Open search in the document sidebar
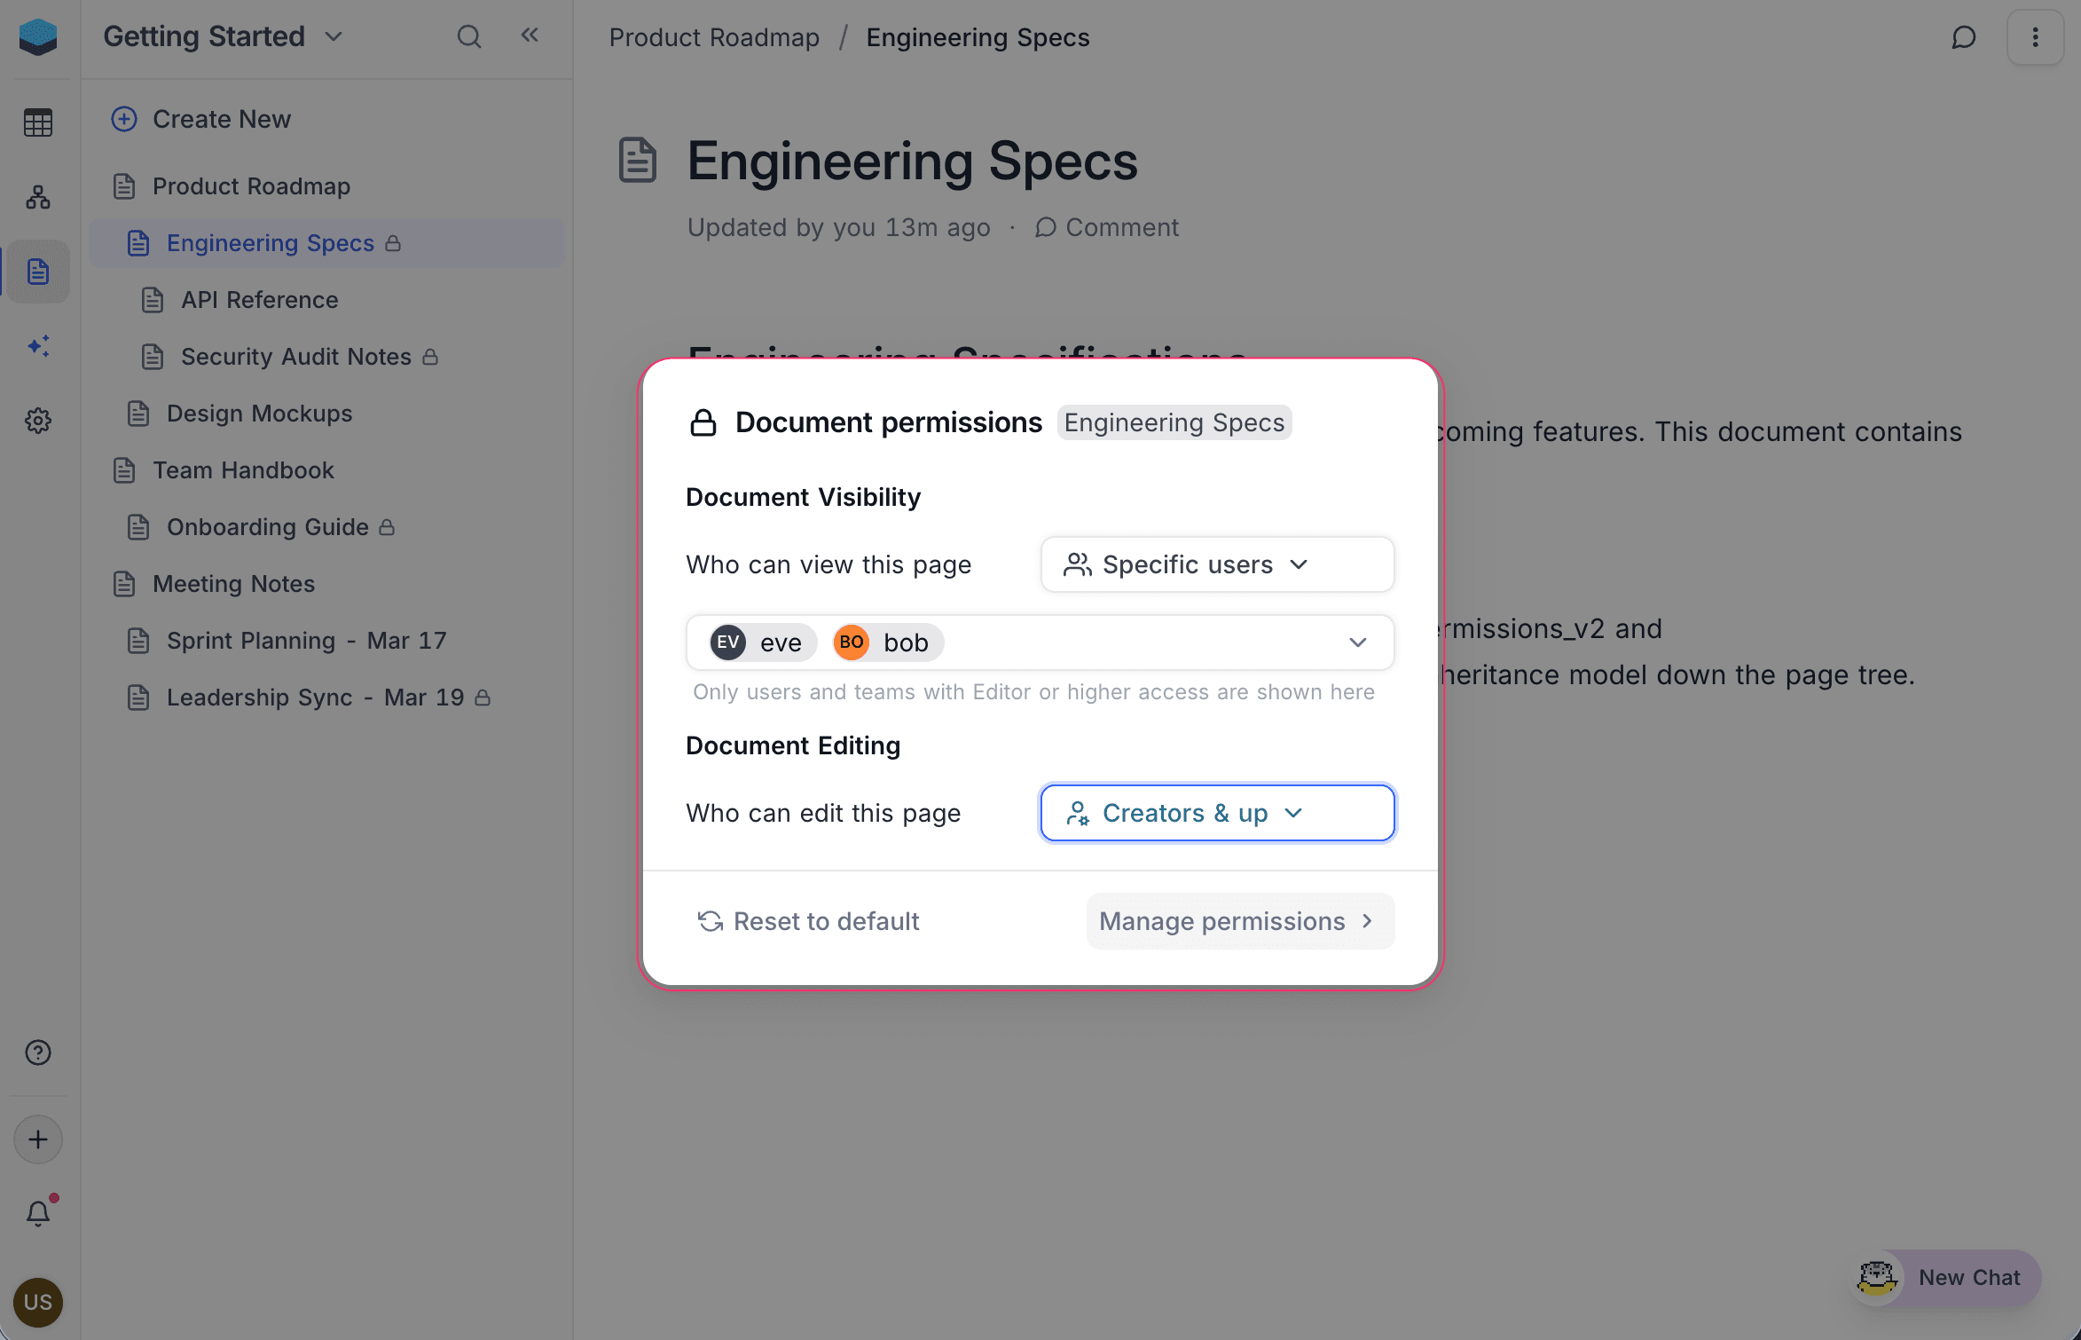The height and width of the screenshot is (1340, 2081). coord(469,36)
